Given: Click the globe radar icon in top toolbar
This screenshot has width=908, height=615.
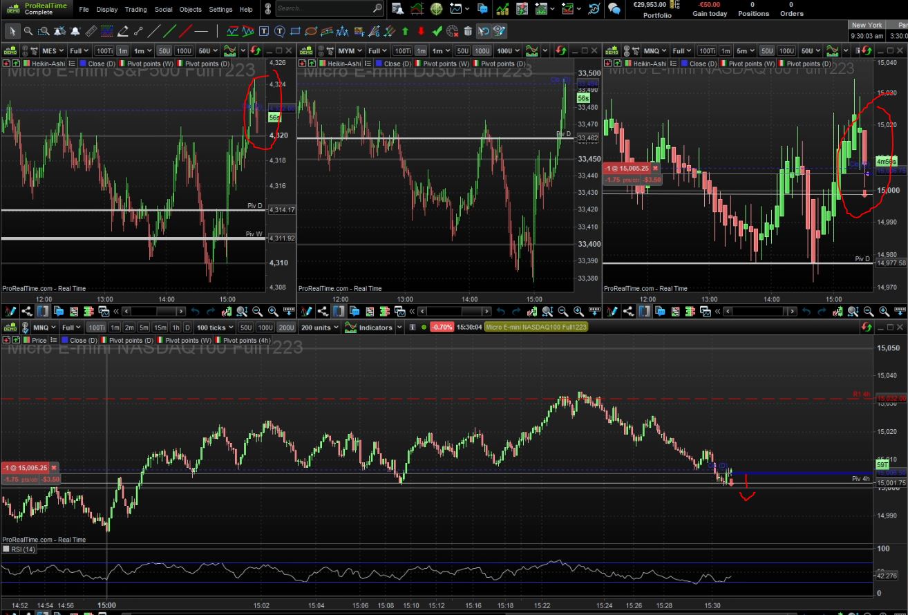Looking at the screenshot, I should (x=436, y=9).
